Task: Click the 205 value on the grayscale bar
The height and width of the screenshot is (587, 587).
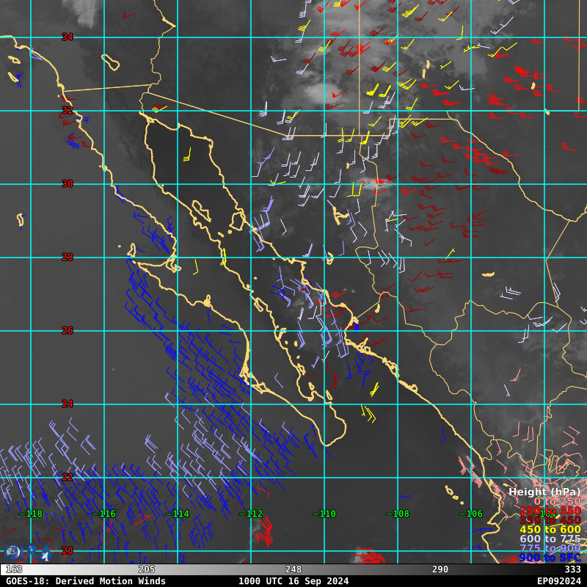Action: pyautogui.click(x=147, y=569)
